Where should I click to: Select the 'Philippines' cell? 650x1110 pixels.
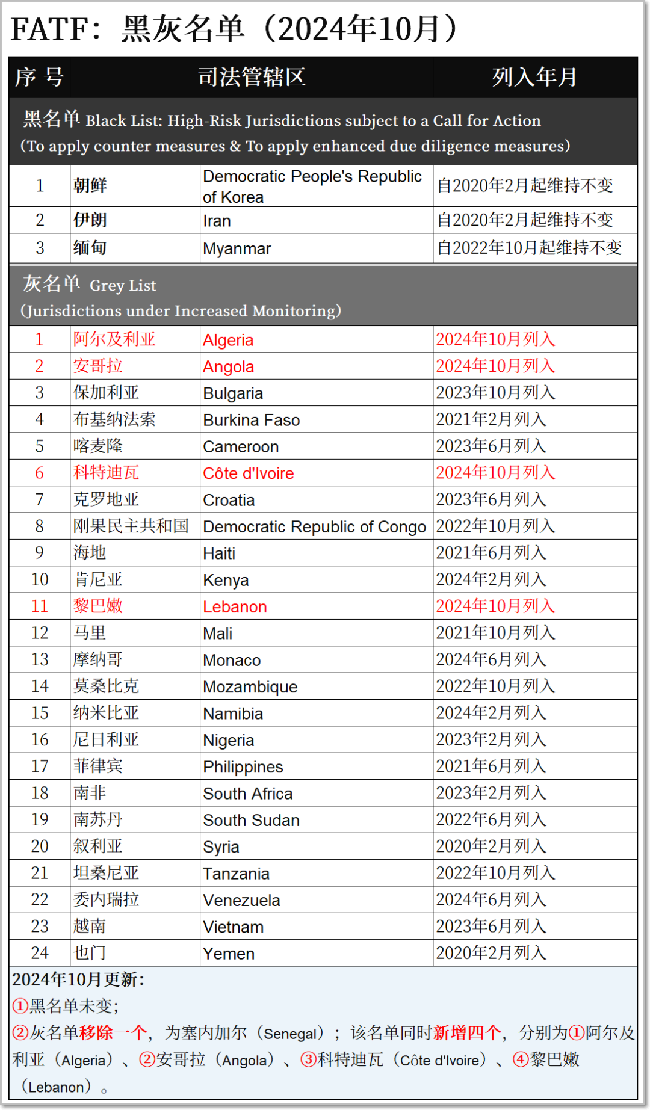[317, 766]
